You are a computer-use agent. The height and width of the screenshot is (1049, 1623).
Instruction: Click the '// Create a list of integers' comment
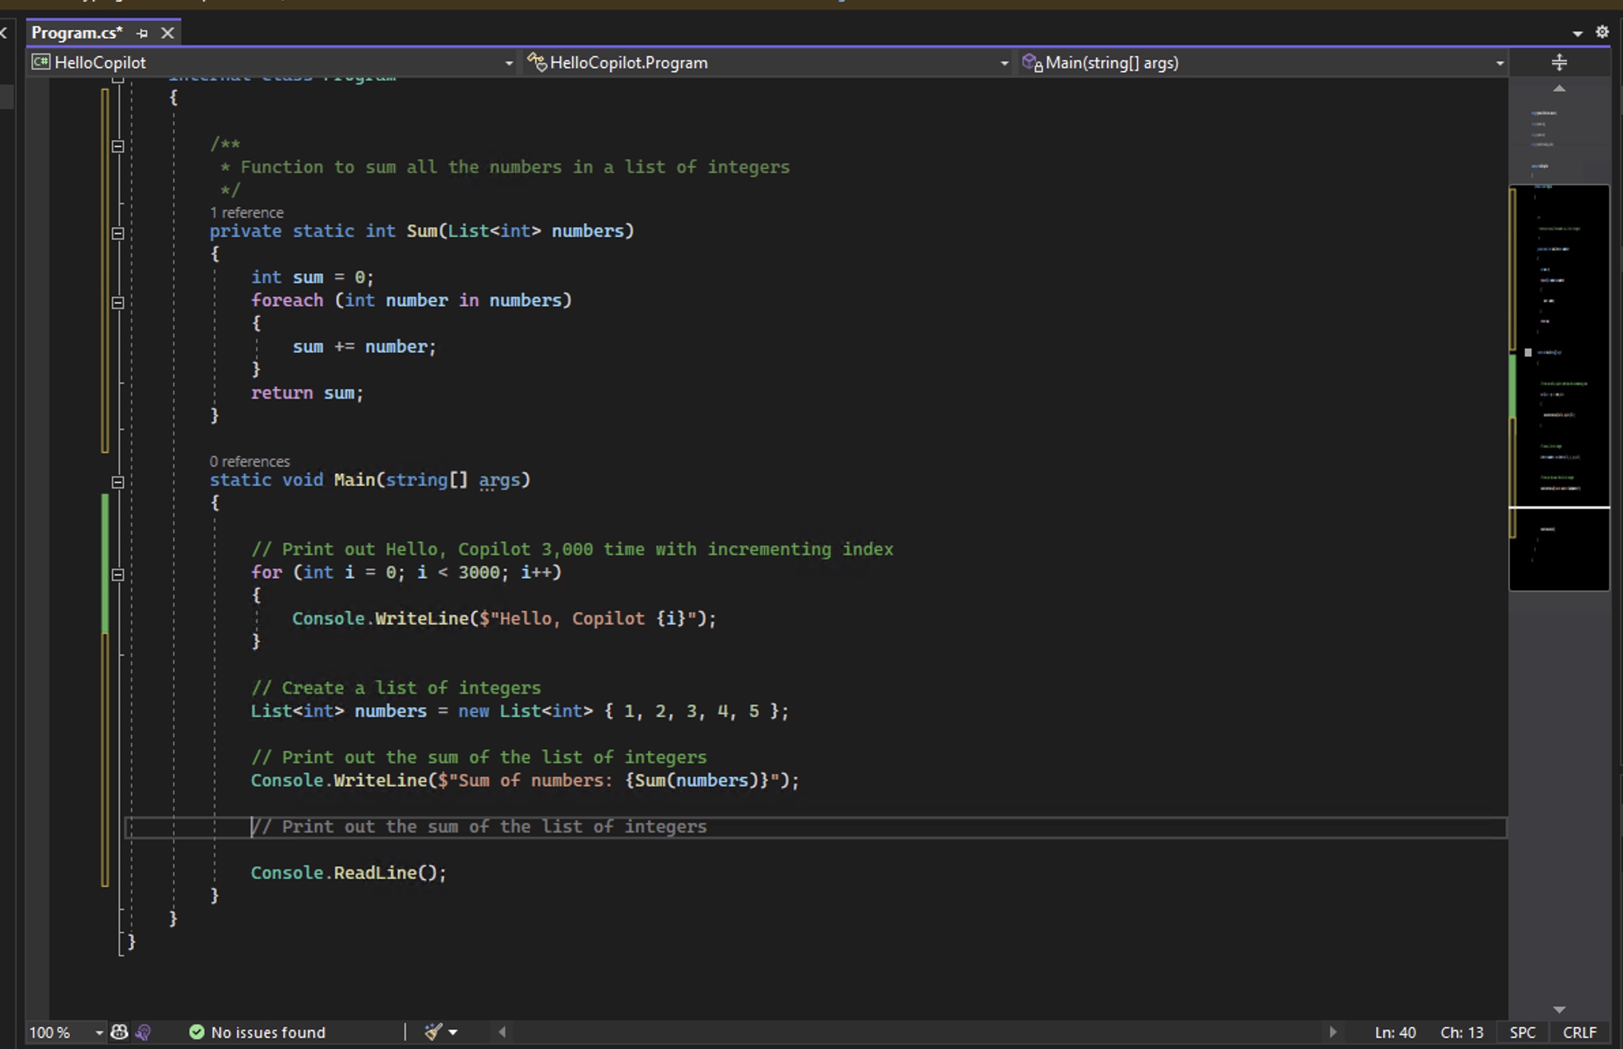(x=396, y=688)
